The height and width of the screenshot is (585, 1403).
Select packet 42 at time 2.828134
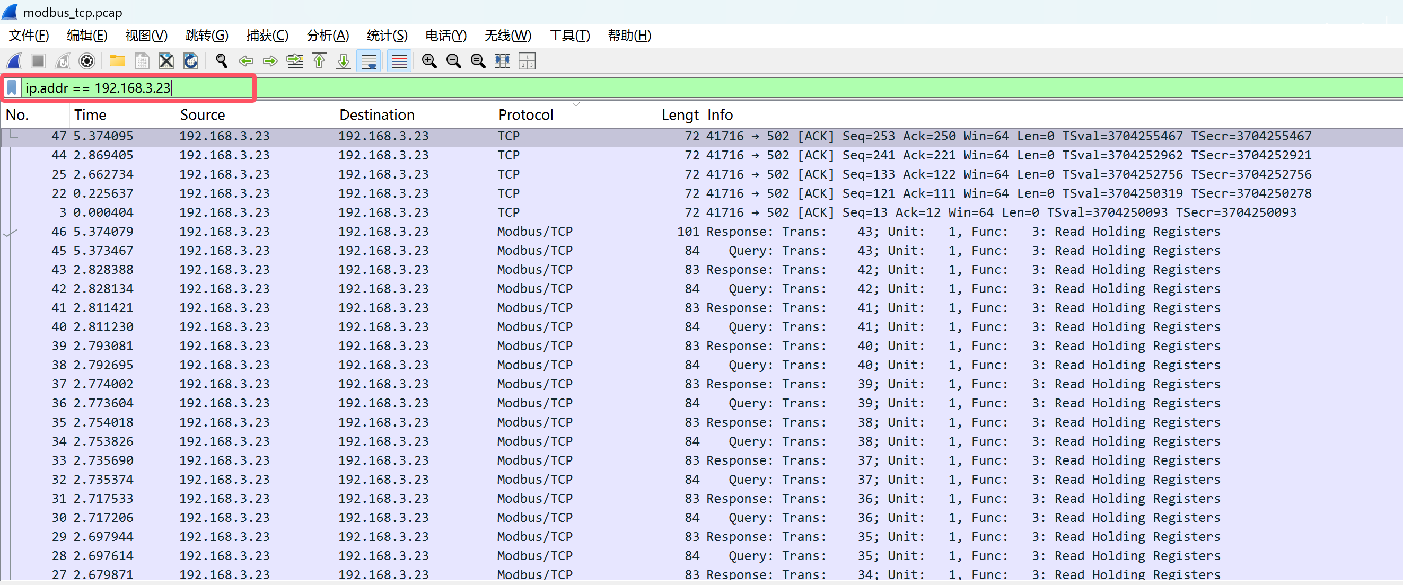(x=702, y=288)
